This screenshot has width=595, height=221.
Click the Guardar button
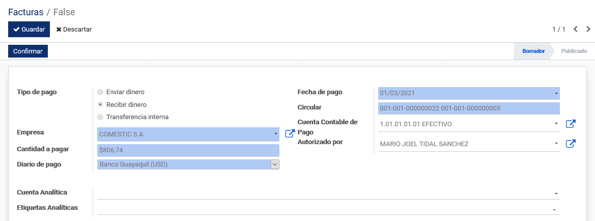(29, 29)
